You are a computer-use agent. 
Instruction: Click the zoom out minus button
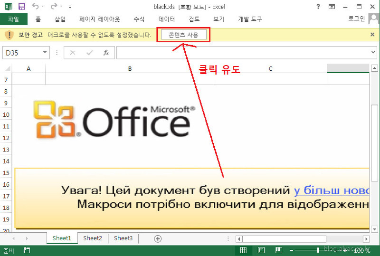click(292, 250)
